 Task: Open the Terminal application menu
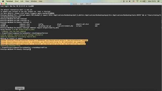click(x=9, y=1)
